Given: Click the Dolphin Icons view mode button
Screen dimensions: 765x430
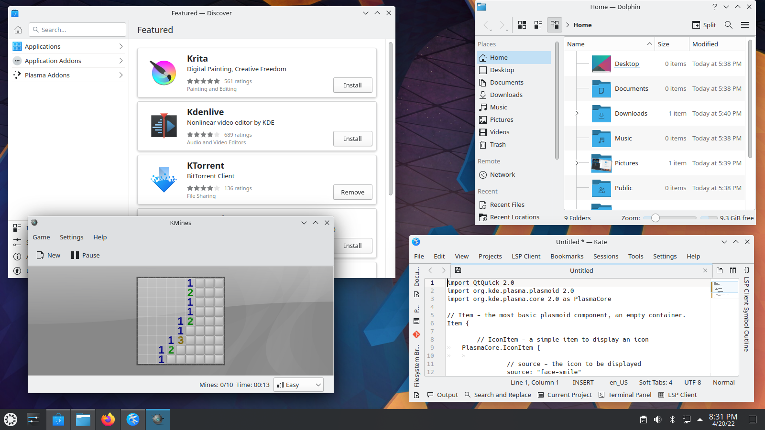Looking at the screenshot, I should (522, 25).
